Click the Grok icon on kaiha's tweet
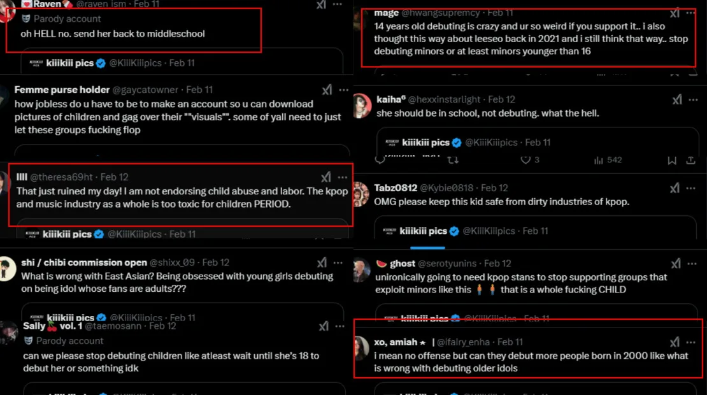The width and height of the screenshot is (707, 395). 676,100
